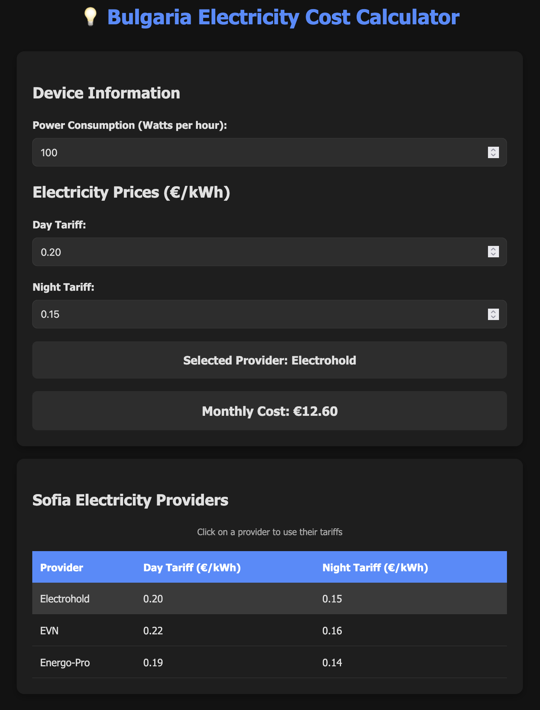Click the Night Tariff (€/kWh) column header
This screenshot has width=540, height=710.
(375, 567)
